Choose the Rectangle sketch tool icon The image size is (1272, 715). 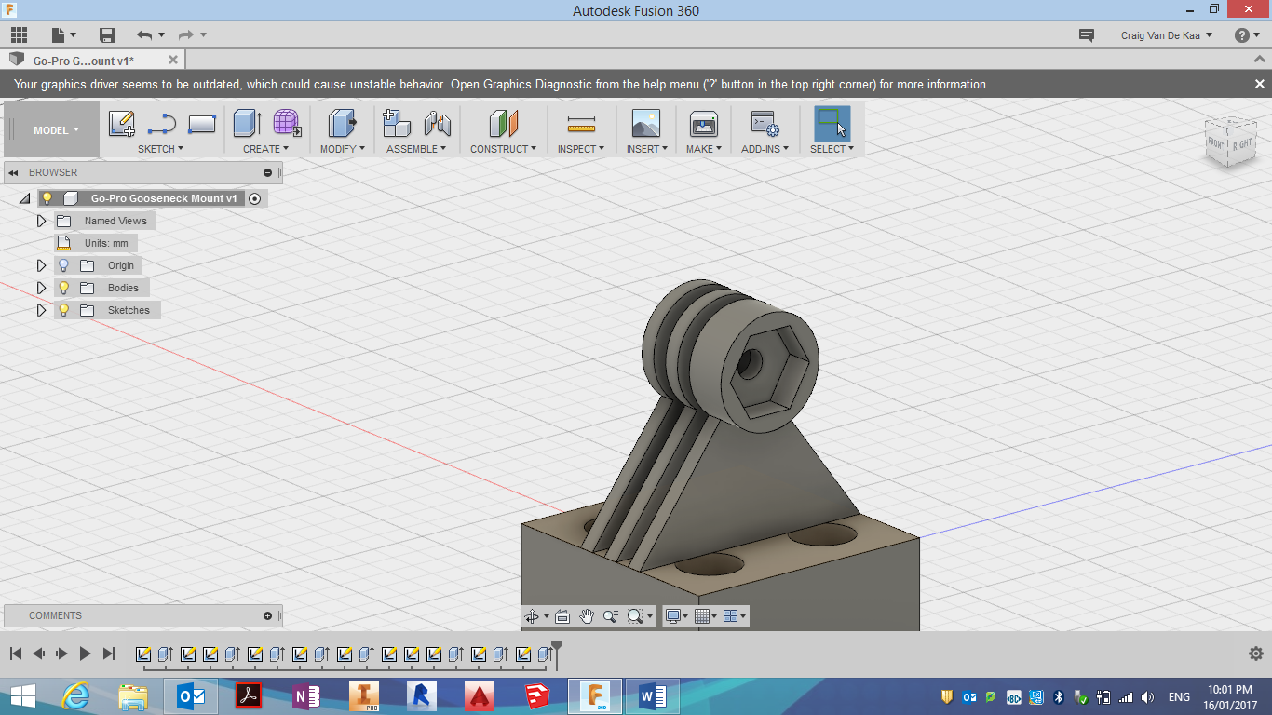click(202, 124)
